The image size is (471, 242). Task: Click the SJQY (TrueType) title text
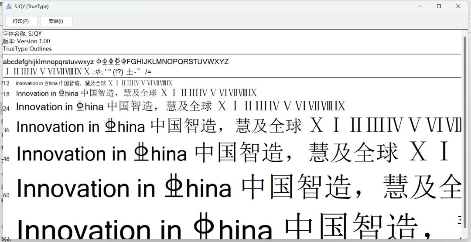pos(31,7)
